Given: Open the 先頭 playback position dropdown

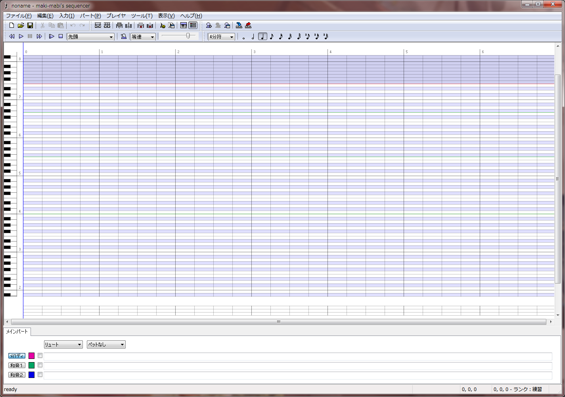Looking at the screenshot, I should click(91, 37).
